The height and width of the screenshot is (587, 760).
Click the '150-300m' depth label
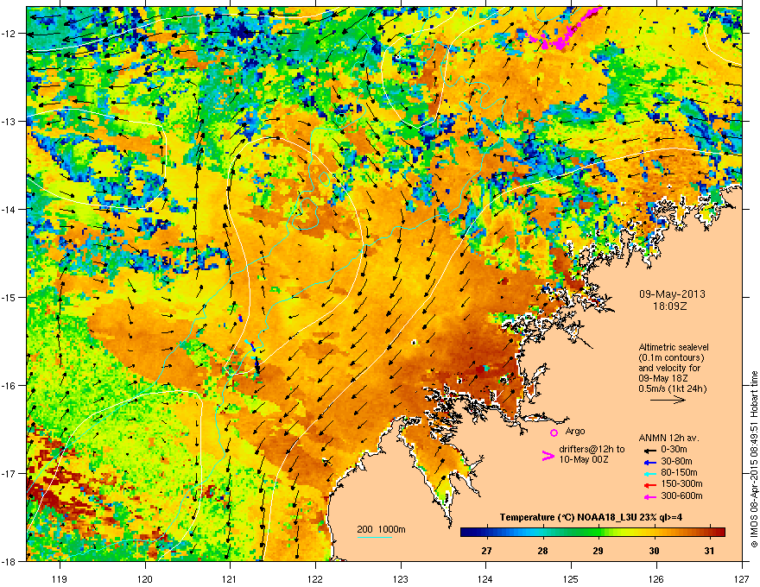pos(681,484)
